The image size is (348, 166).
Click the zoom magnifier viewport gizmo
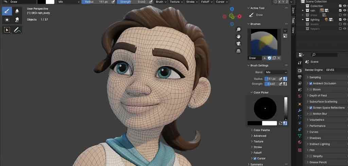[239, 30]
